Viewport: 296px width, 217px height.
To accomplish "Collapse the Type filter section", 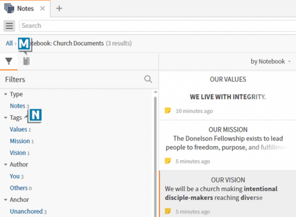I will [x=5, y=94].
